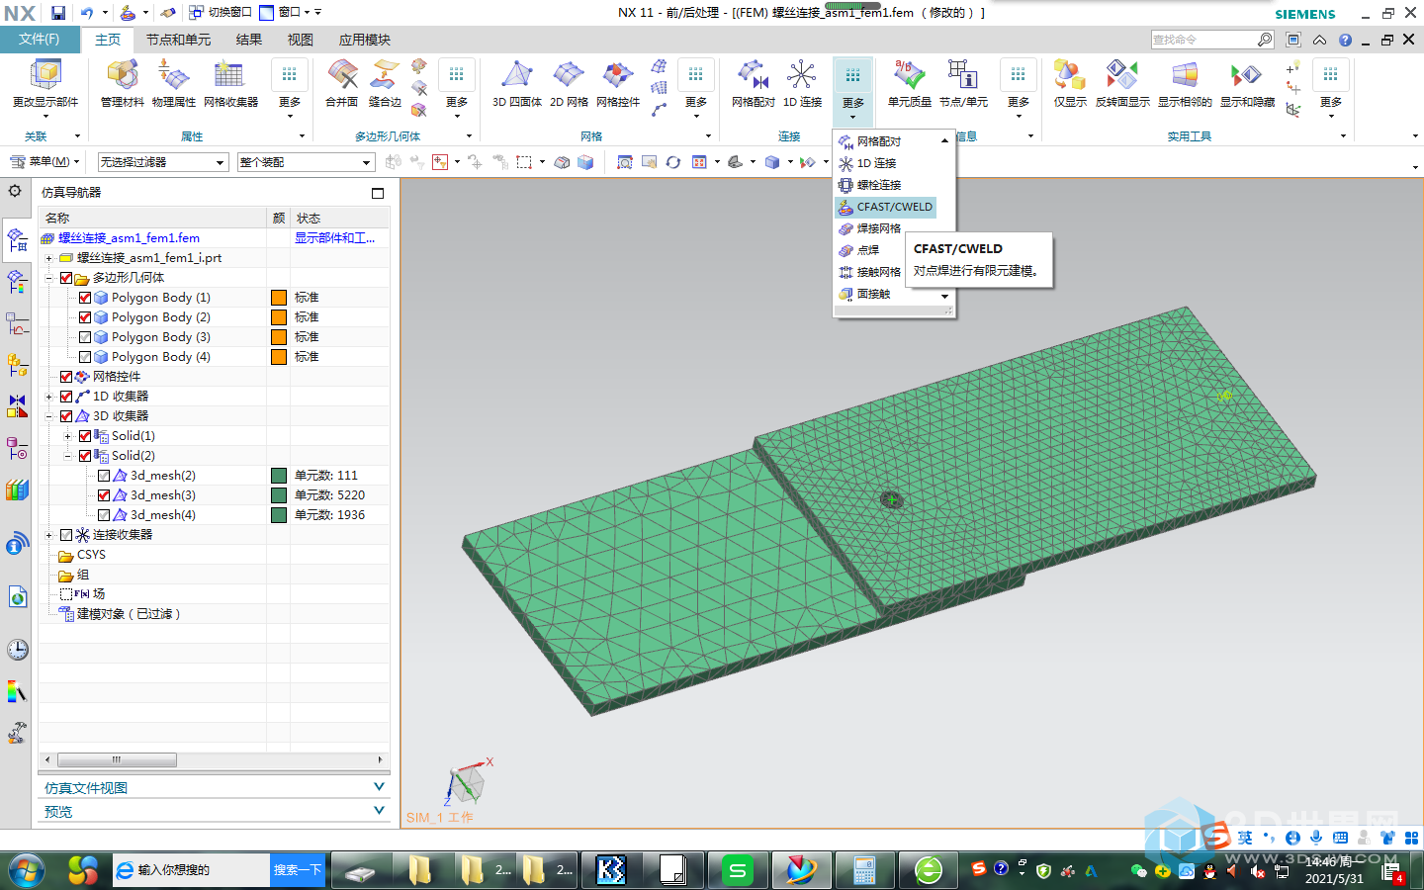Click the 网格配对 ribbon icon
This screenshot has width=1424, height=890.
(753, 75)
